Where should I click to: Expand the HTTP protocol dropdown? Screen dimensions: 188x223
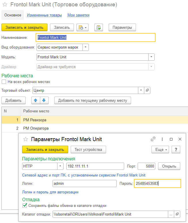tap(60, 166)
